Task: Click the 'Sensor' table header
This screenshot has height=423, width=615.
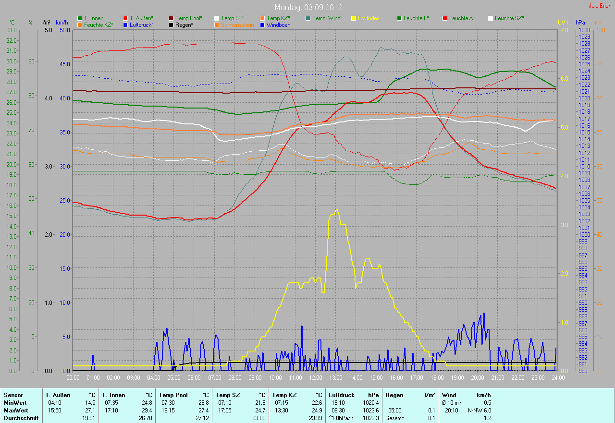Action: pyautogui.click(x=13, y=395)
